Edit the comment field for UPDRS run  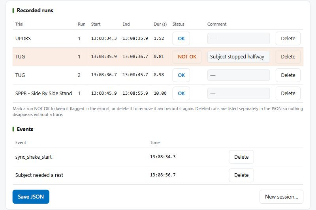click(239, 38)
